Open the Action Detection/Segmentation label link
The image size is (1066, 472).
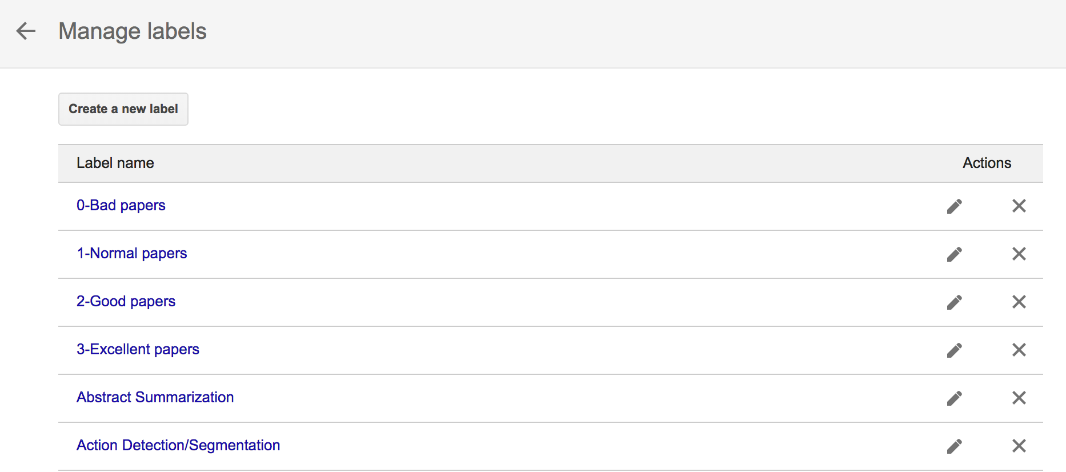click(x=178, y=446)
